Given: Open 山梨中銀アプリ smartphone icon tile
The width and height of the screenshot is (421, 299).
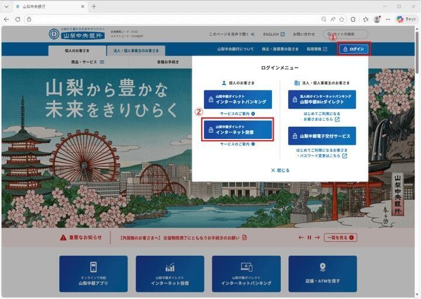Looking at the screenshot, I should (93, 273).
